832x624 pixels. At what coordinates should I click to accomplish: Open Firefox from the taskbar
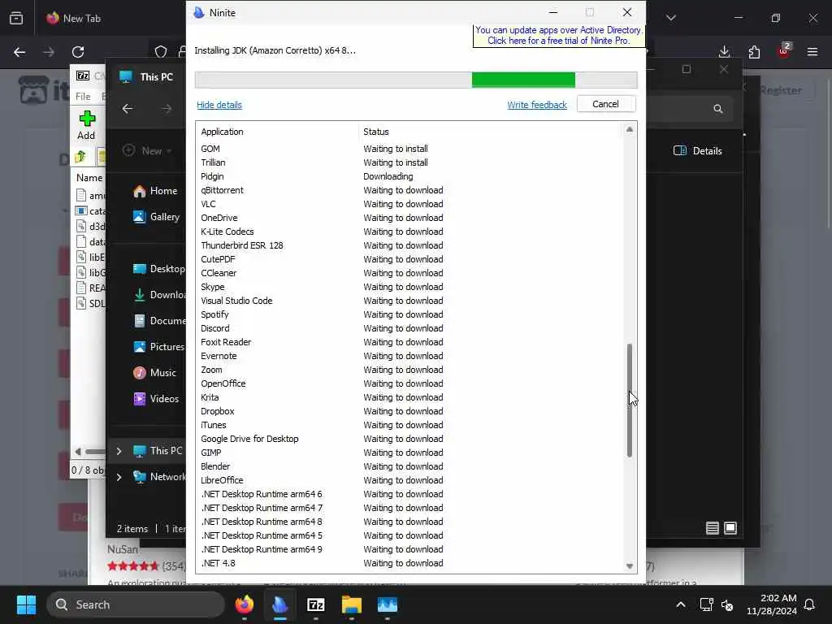(x=244, y=604)
